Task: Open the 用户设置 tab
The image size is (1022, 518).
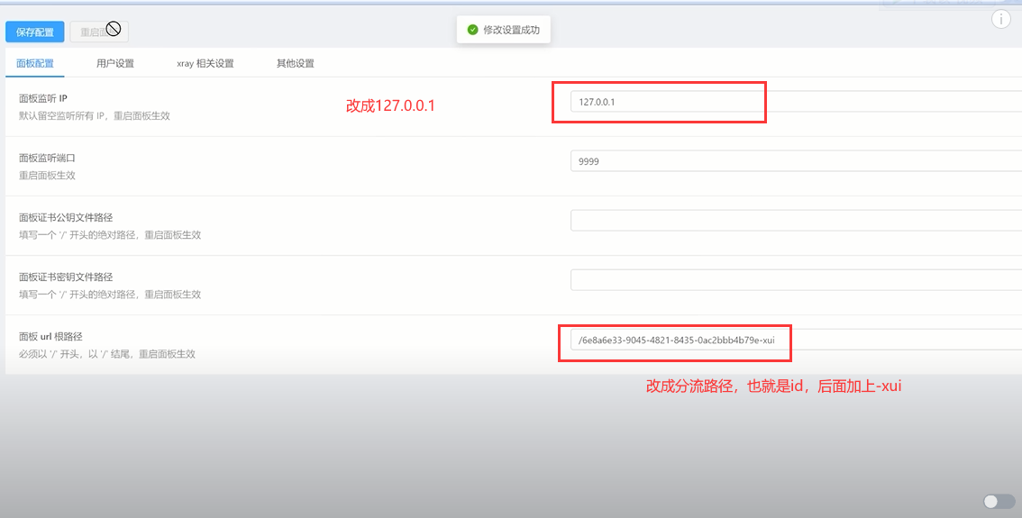Action: (115, 63)
